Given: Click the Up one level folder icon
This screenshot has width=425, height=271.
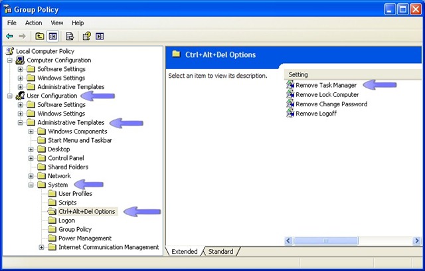Looking at the screenshot, I should (40, 36).
